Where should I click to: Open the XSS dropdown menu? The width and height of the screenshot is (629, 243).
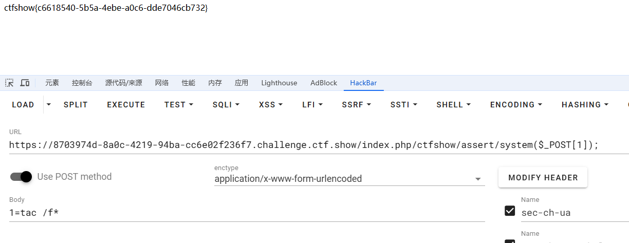click(x=271, y=105)
